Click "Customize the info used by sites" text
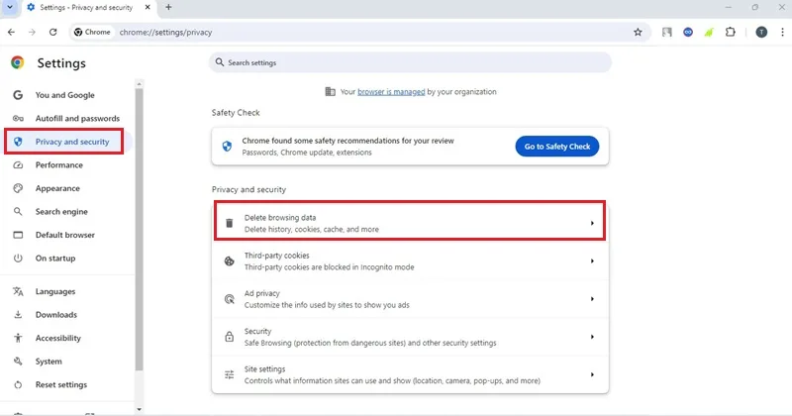The width and height of the screenshot is (792, 416). click(x=327, y=305)
